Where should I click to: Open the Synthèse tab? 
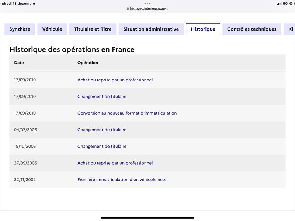20,29
